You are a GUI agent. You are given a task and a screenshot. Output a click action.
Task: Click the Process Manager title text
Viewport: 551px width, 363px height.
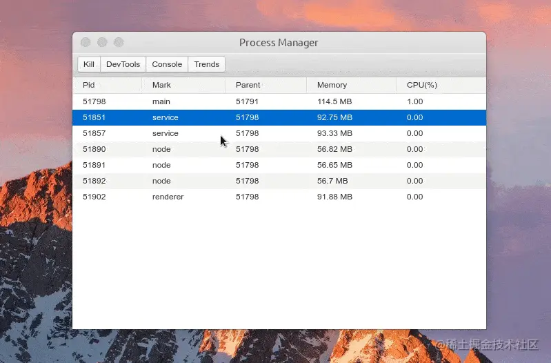279,43
